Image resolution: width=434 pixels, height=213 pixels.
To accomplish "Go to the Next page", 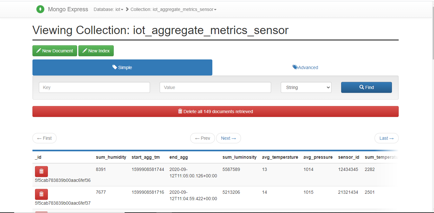I will click(x=228, y=138).
